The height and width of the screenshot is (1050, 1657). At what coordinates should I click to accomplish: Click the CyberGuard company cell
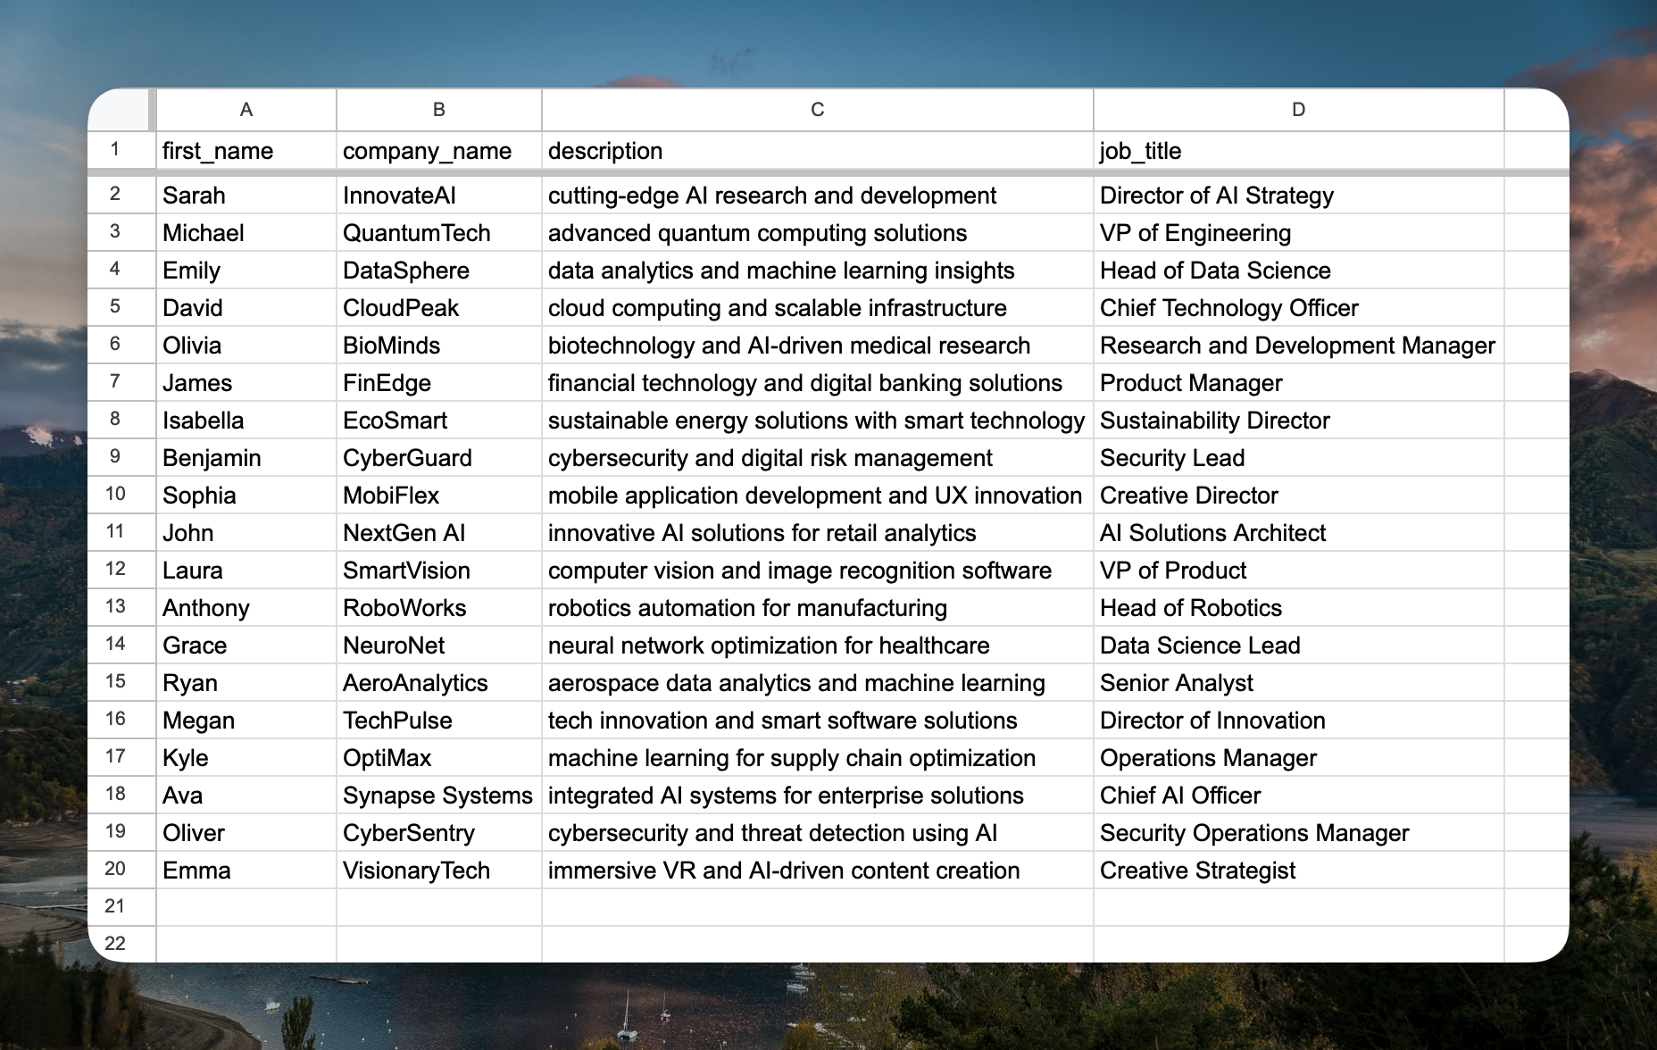(439, 457)
